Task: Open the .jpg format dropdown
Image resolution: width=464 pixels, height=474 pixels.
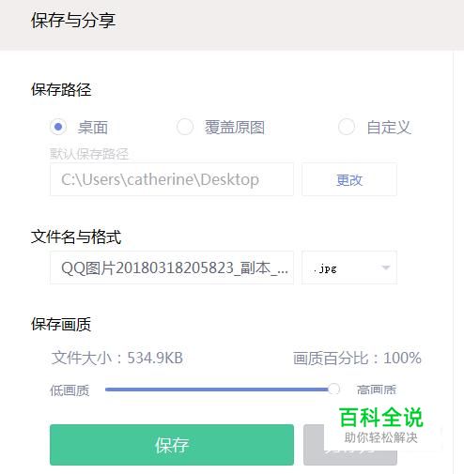Action: click(x=349, y=268)
